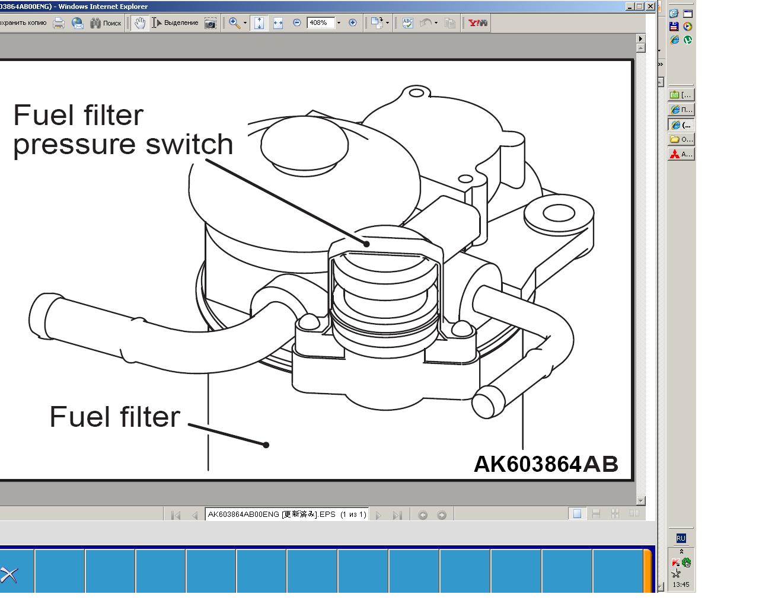
Task: Click the spell check ABC icon
Action: (407, 23)
